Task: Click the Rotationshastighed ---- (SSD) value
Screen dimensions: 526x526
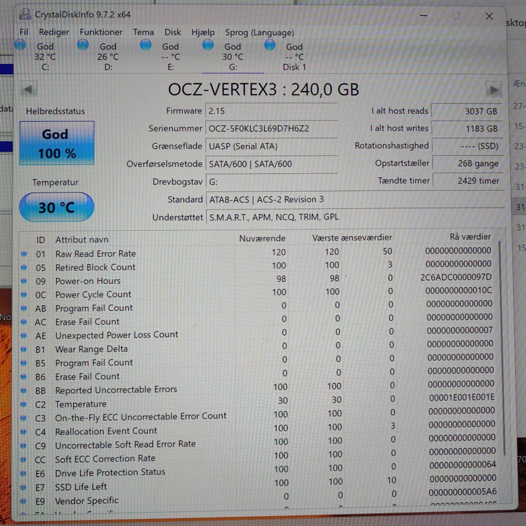Action: coord(468,146)
